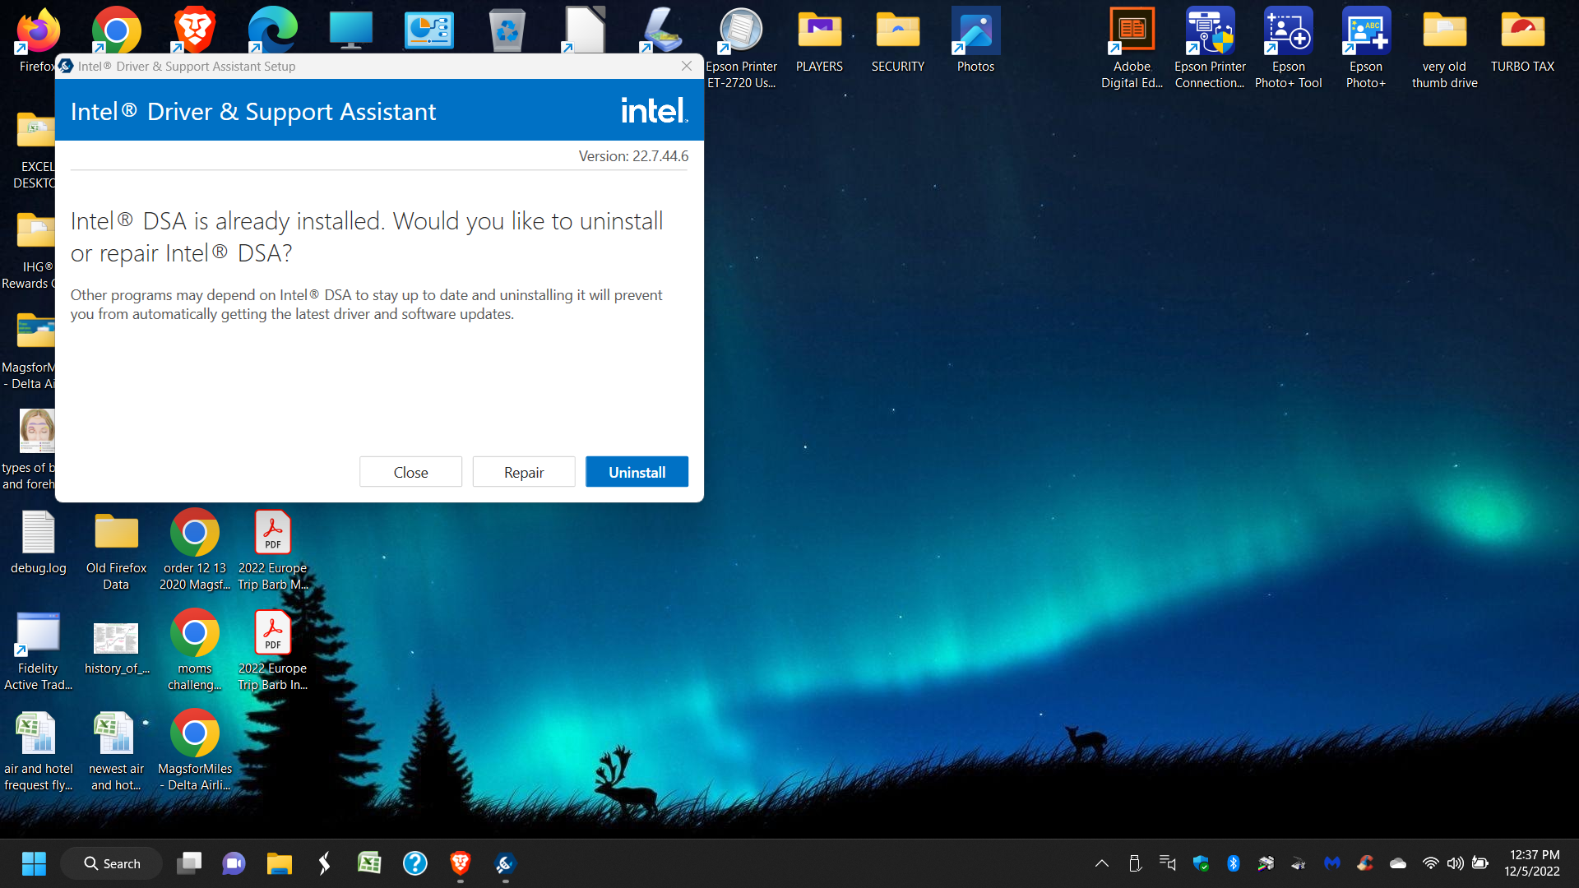Open the Epson Photo+ Tool
Viewport: 1579px width, 888px height.
[1287, 29]
